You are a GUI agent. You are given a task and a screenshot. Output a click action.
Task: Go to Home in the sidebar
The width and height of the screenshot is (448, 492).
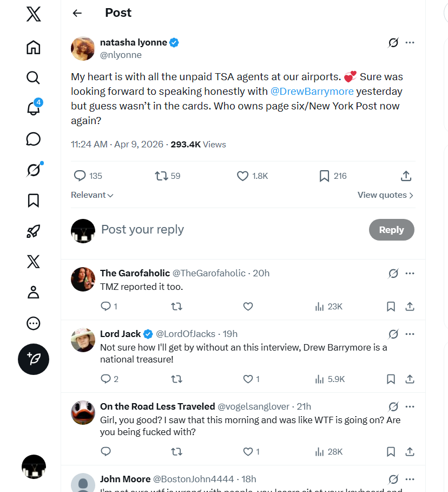(x=33, y=47)
